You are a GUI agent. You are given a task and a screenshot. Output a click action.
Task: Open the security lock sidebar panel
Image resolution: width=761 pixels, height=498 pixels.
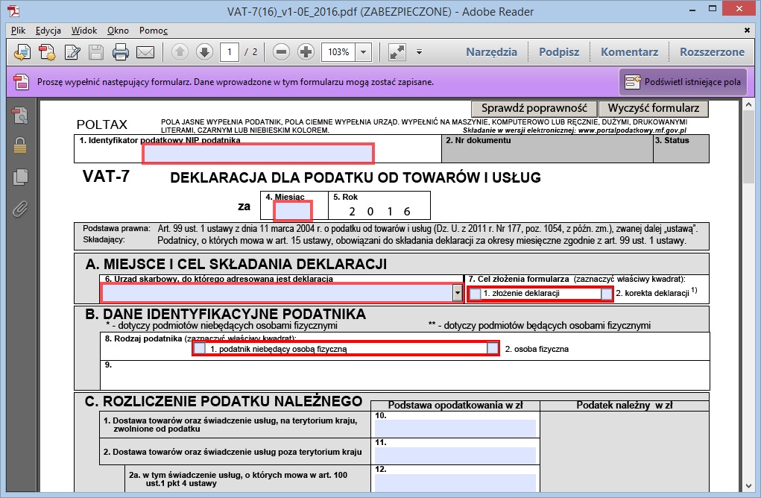point(20,145)
